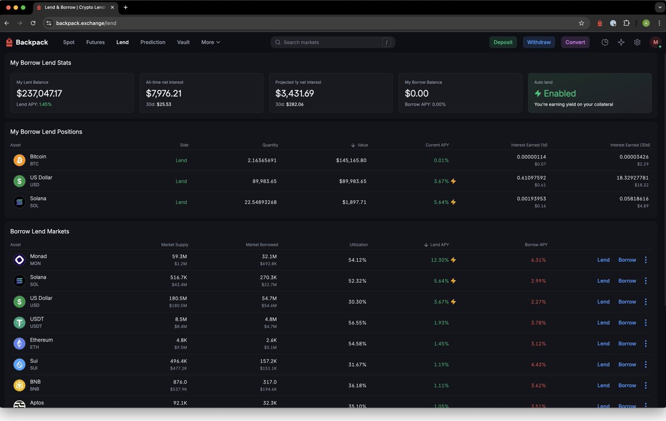Open browser extensions puzzle icon
The image size is (666, 421).
click(627, 23)
